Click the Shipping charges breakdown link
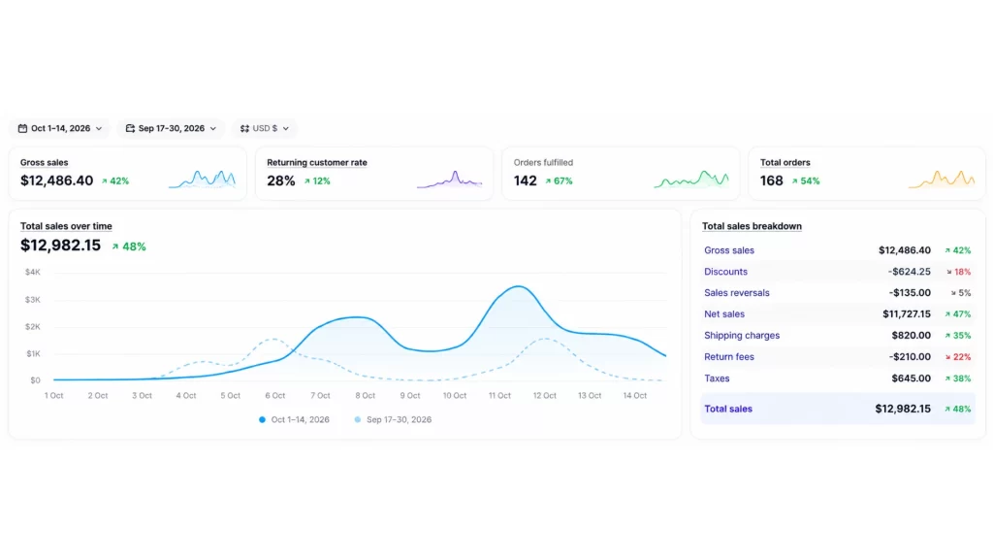The image size is (993, 559). tap(742, 335)
